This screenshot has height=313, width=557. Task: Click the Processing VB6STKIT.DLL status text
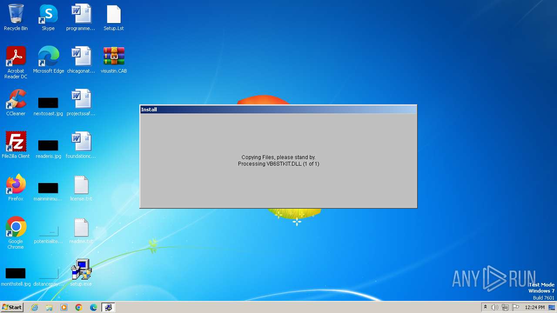tap(278, 164)
